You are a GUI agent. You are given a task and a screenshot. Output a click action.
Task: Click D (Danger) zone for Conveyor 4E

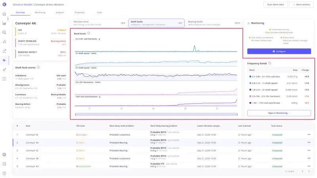point(82,134)
